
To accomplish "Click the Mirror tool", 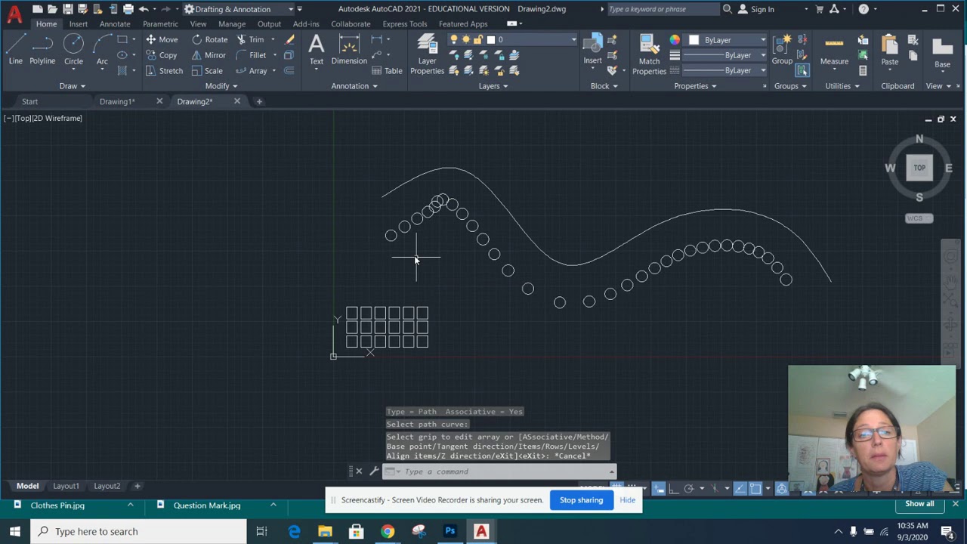I will point(209,55).
